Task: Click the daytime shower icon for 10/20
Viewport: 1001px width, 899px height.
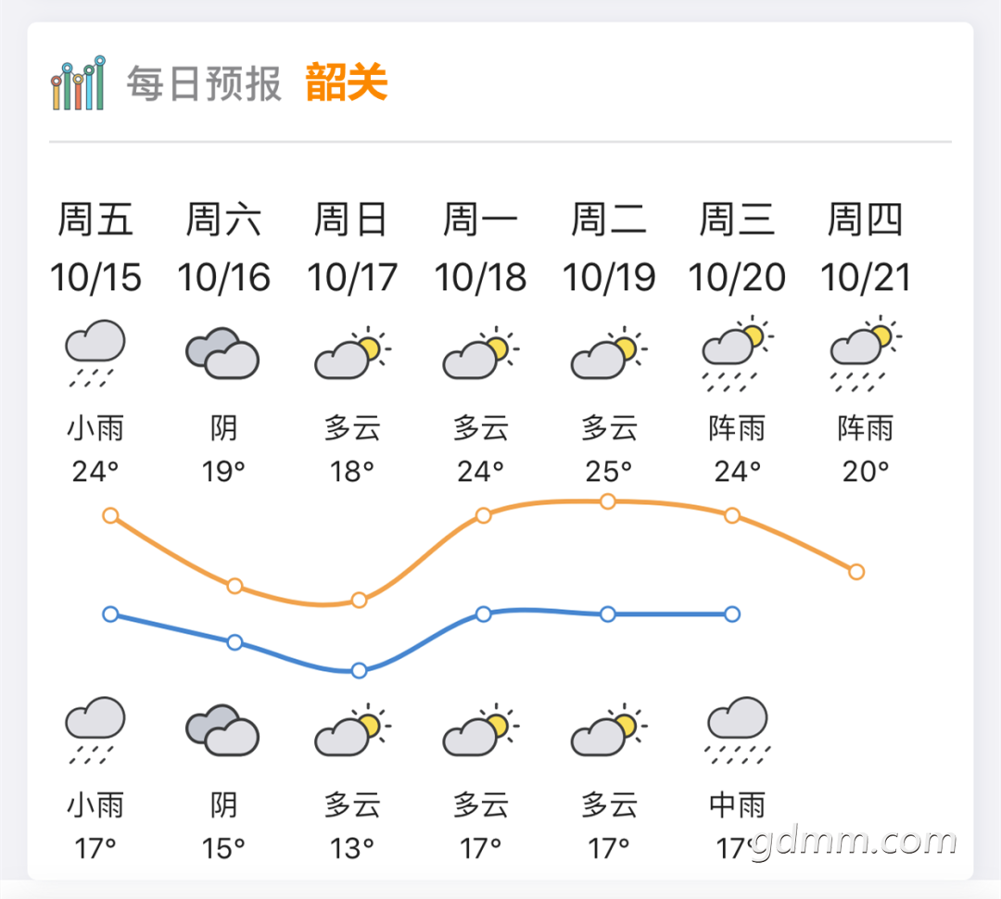Action: (738, 353)
